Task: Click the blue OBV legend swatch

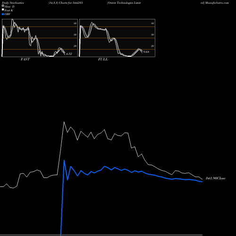Action: click(3, 14)
